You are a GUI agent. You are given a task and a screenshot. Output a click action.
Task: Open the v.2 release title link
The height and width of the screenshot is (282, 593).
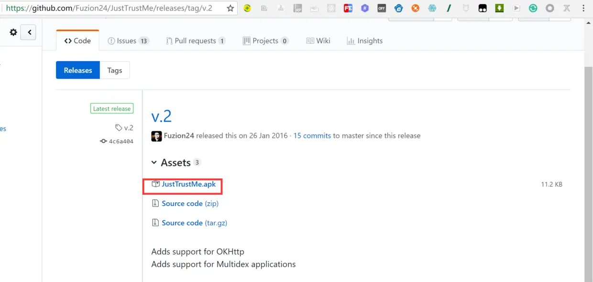pyautogui.click(x=162, y=116)
